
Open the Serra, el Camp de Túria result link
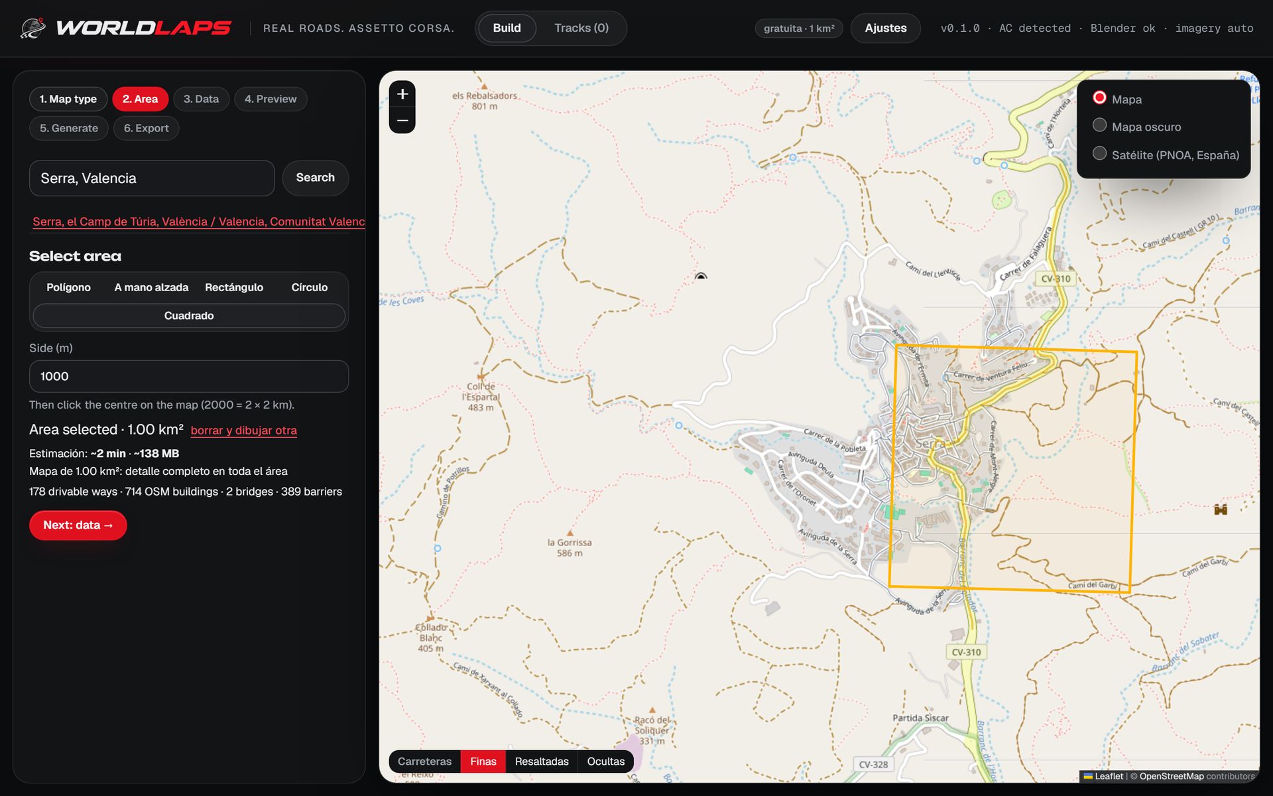coord(199,222)
